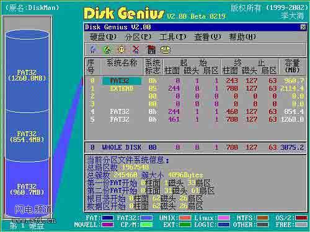The width and height of the screenshot is (310, 232).
Task: Click the blue F1 toolbar icon
Action: (92, 49)
